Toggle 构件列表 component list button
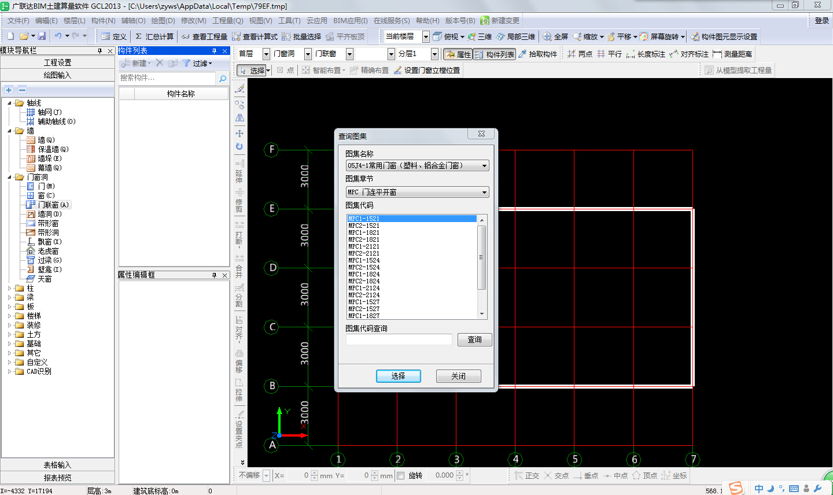The width and height of the screenshot is (833, 495). (495, 54)
